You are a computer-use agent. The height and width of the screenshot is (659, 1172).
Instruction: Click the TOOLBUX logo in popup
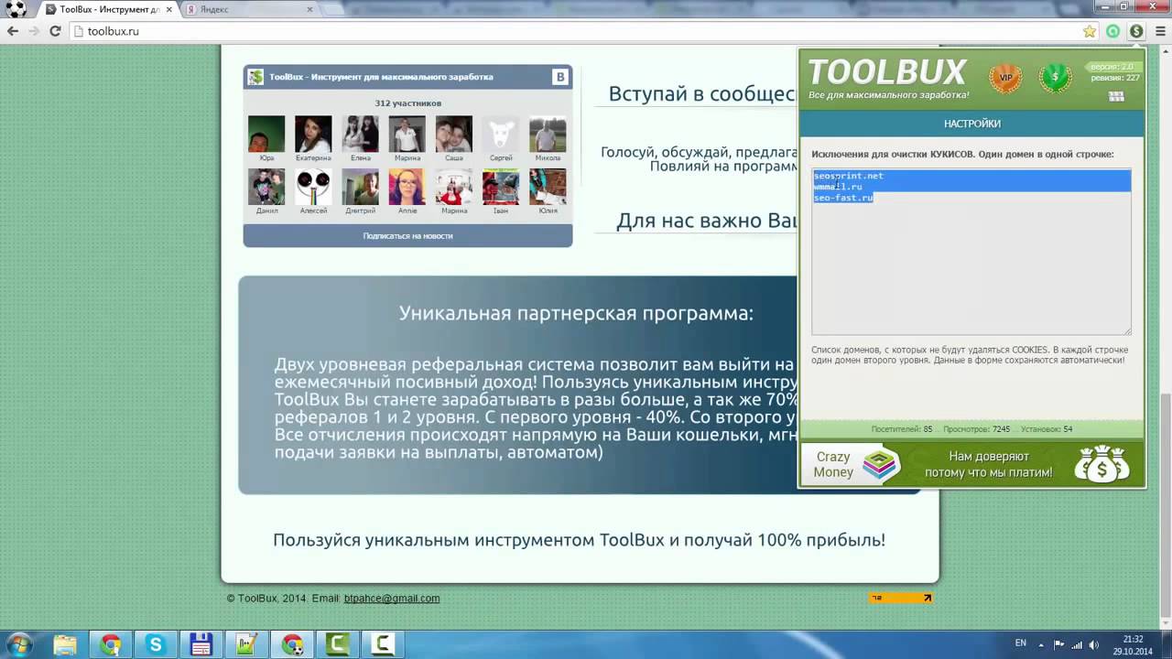[x=887, y=72]
